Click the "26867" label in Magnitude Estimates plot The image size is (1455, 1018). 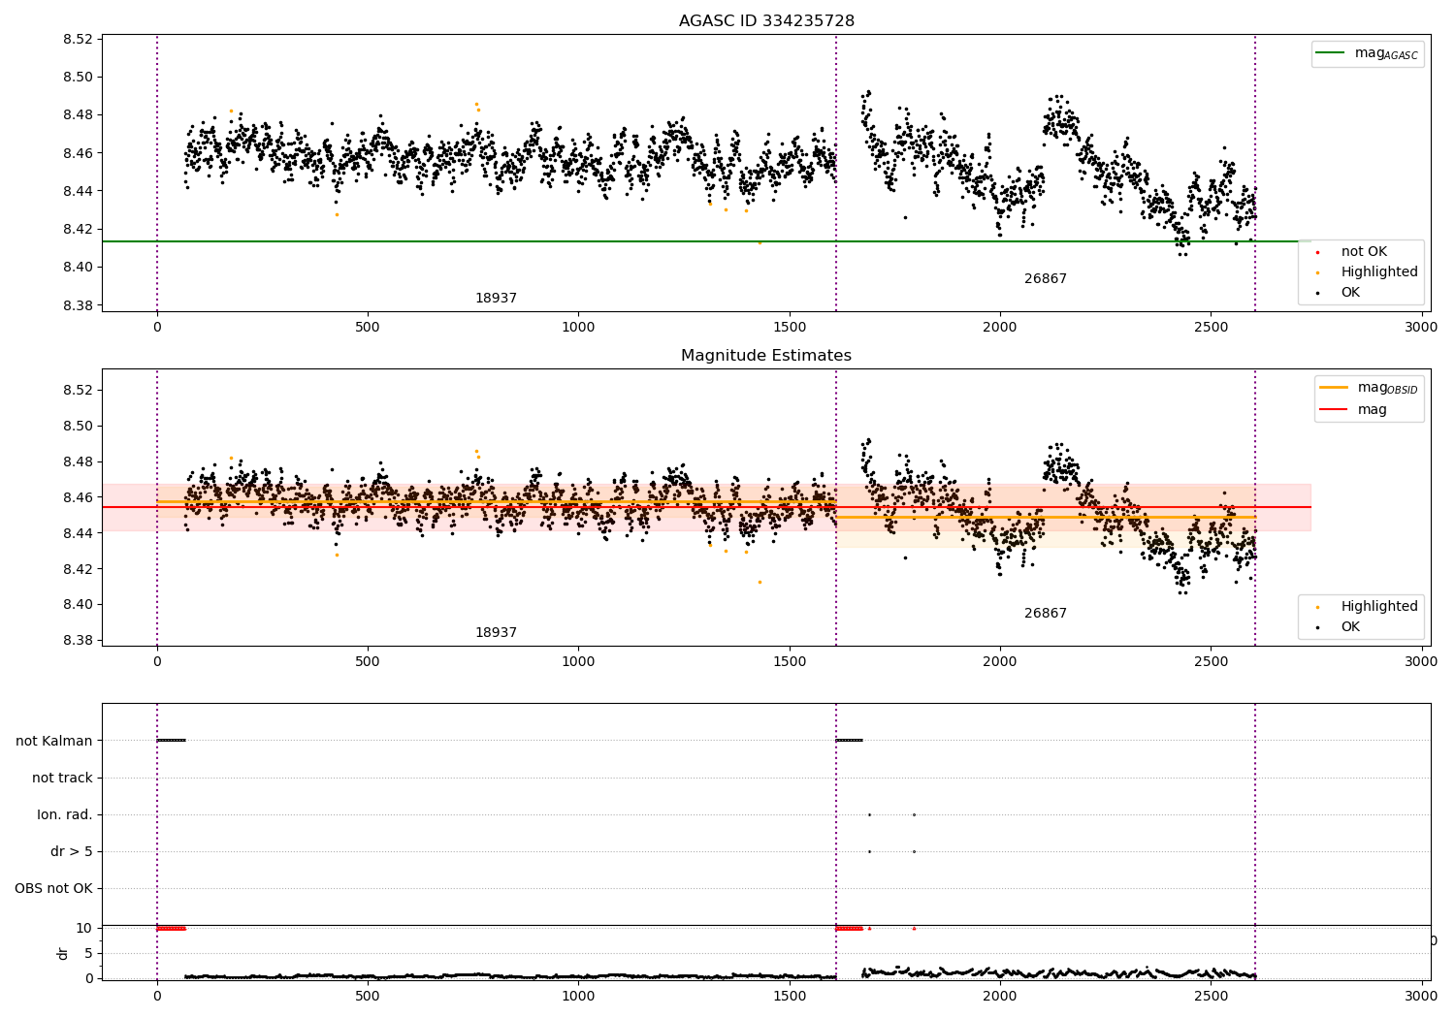1046,614
